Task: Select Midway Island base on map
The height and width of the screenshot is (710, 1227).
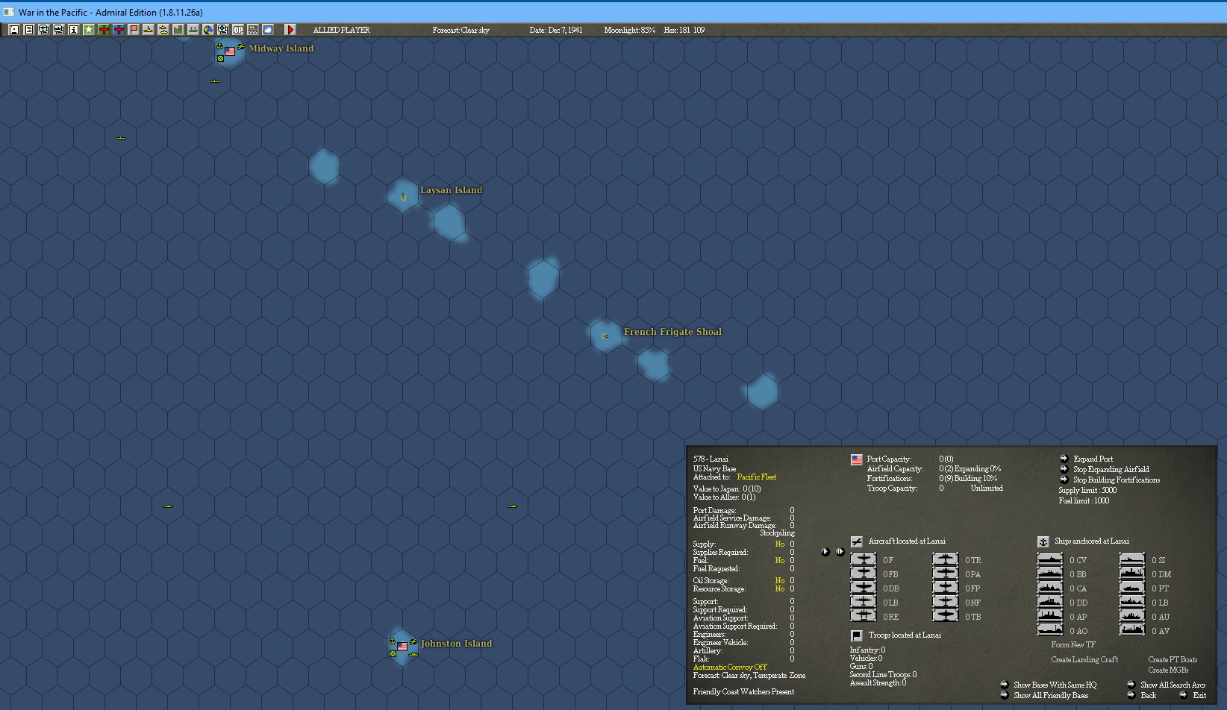Action: pyautogui.click(x=230, y=52)
